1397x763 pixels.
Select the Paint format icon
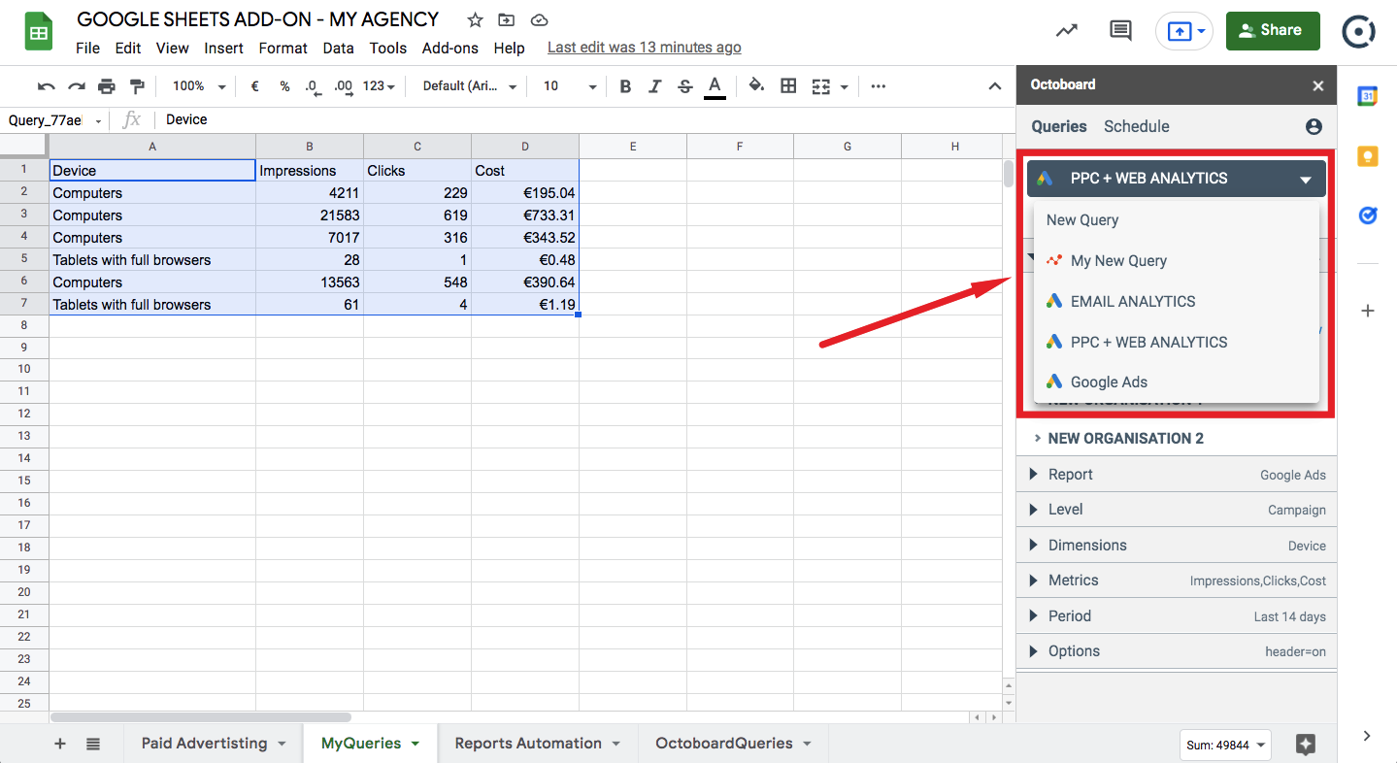(137, 86)
